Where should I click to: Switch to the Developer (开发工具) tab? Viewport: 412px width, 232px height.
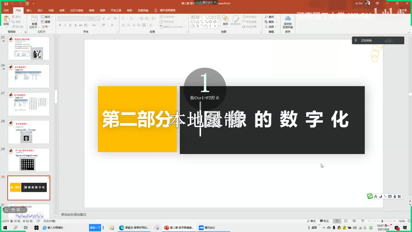(x=116, y=10)
